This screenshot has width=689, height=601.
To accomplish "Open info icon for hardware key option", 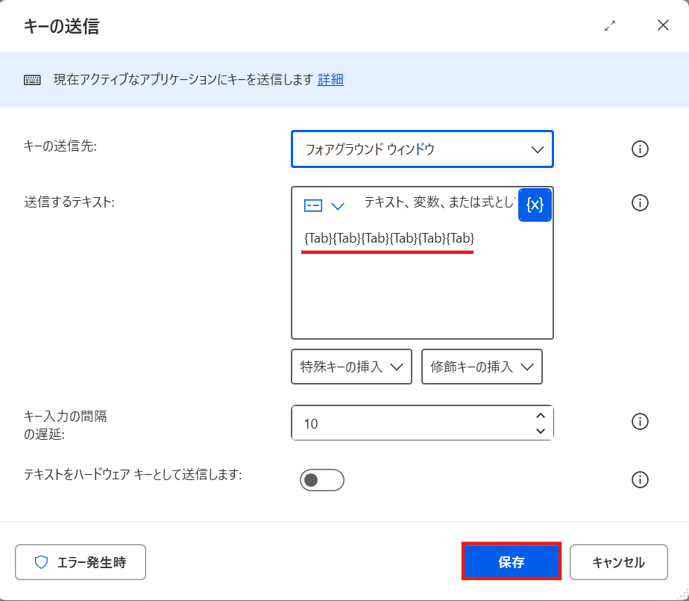I will pyautogui.click(x=640, y=479).
